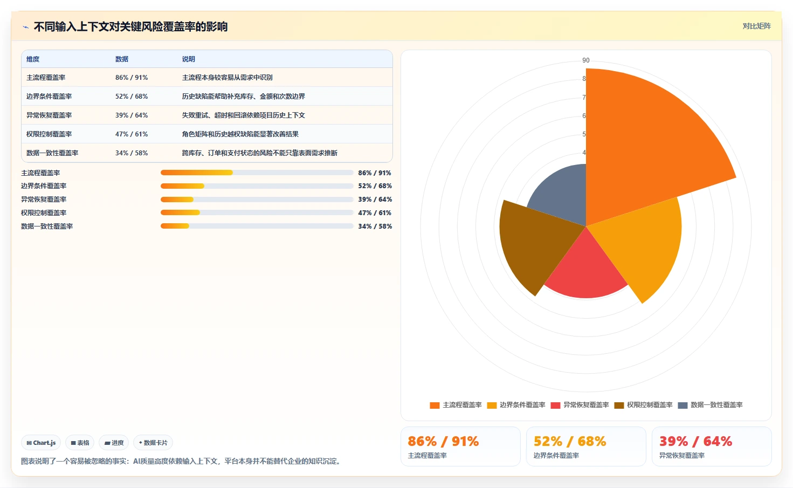Click the 39% / 64% data card

tap(712, 446)
